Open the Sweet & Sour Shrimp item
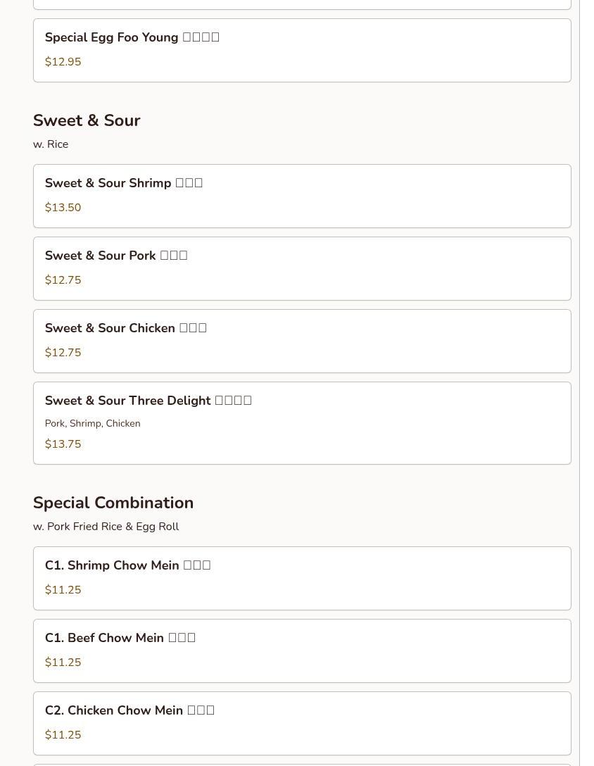The image size is (594, 766). (x=124, y=184)
